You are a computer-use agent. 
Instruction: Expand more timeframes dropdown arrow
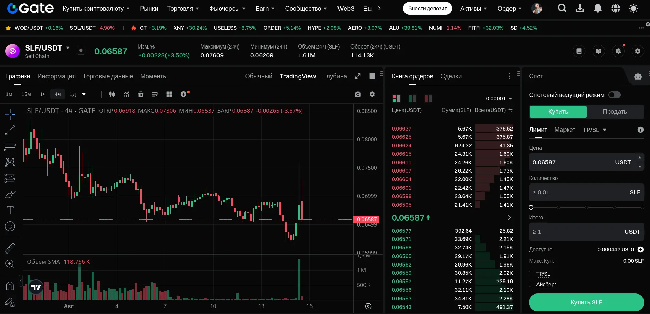(84, 94)
